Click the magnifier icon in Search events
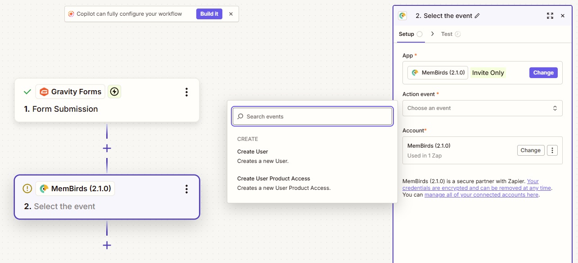 (241, 116)
